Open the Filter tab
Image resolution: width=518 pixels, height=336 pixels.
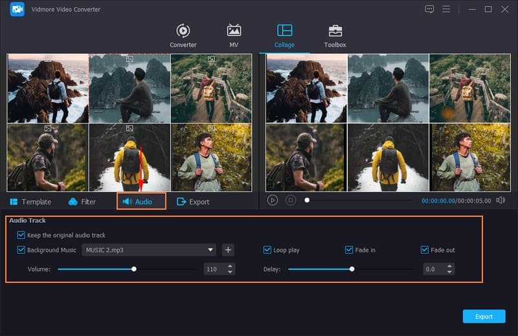[82, 202]
